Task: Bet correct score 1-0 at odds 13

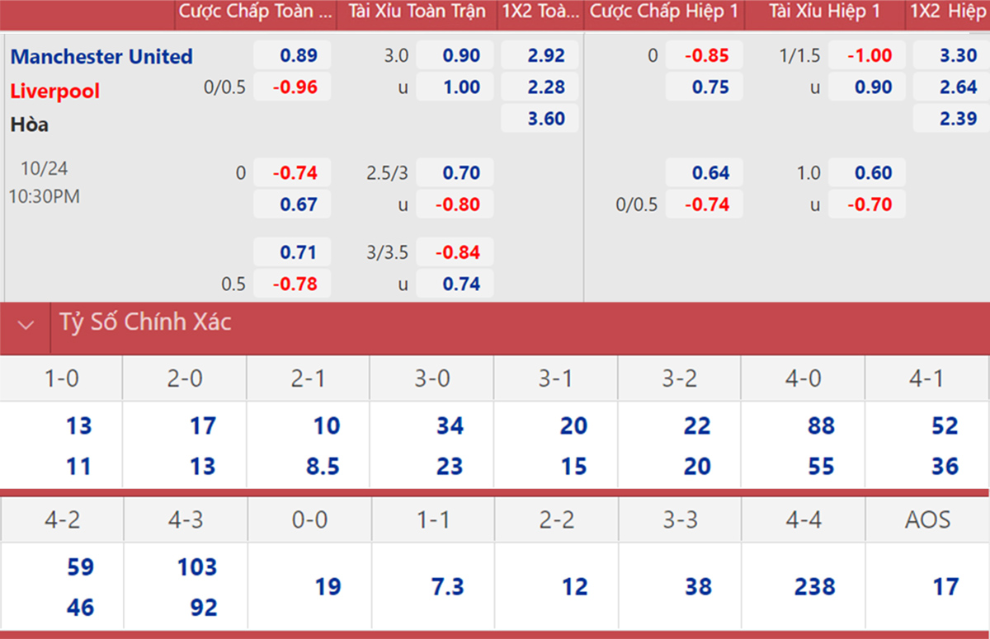Action: pyautogui.click(x=78, y=426)
